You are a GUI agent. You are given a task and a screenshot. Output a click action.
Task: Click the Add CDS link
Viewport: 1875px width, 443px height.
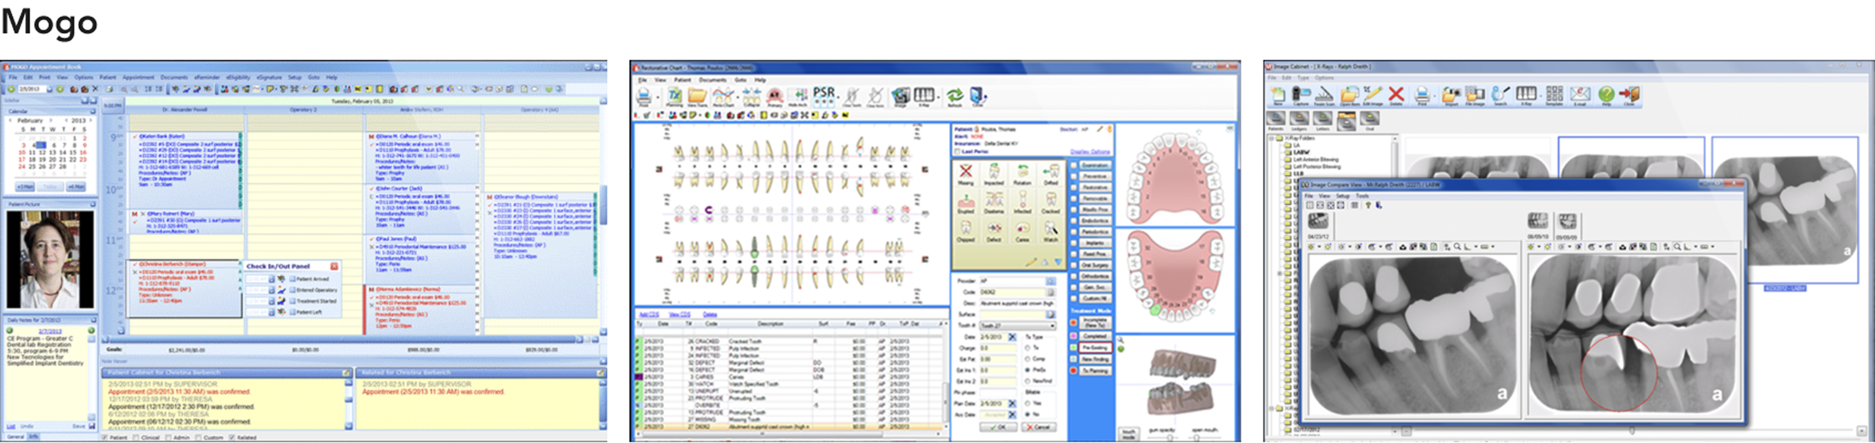(648, 314)
